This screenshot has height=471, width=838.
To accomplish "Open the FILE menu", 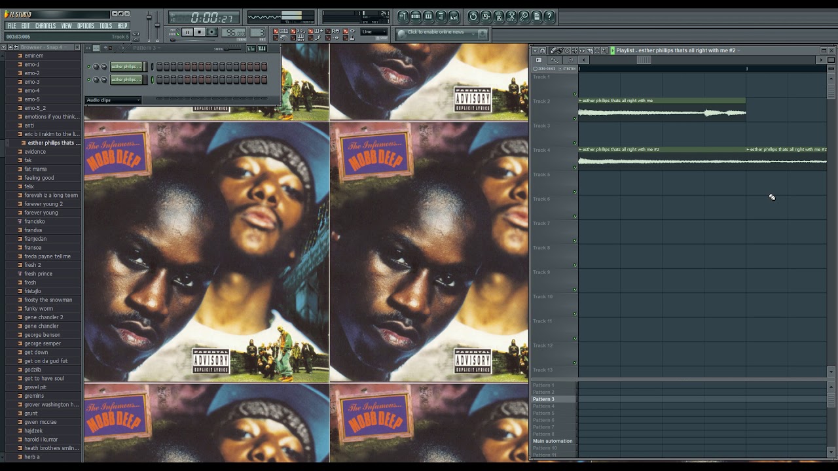I will [12, 26].
